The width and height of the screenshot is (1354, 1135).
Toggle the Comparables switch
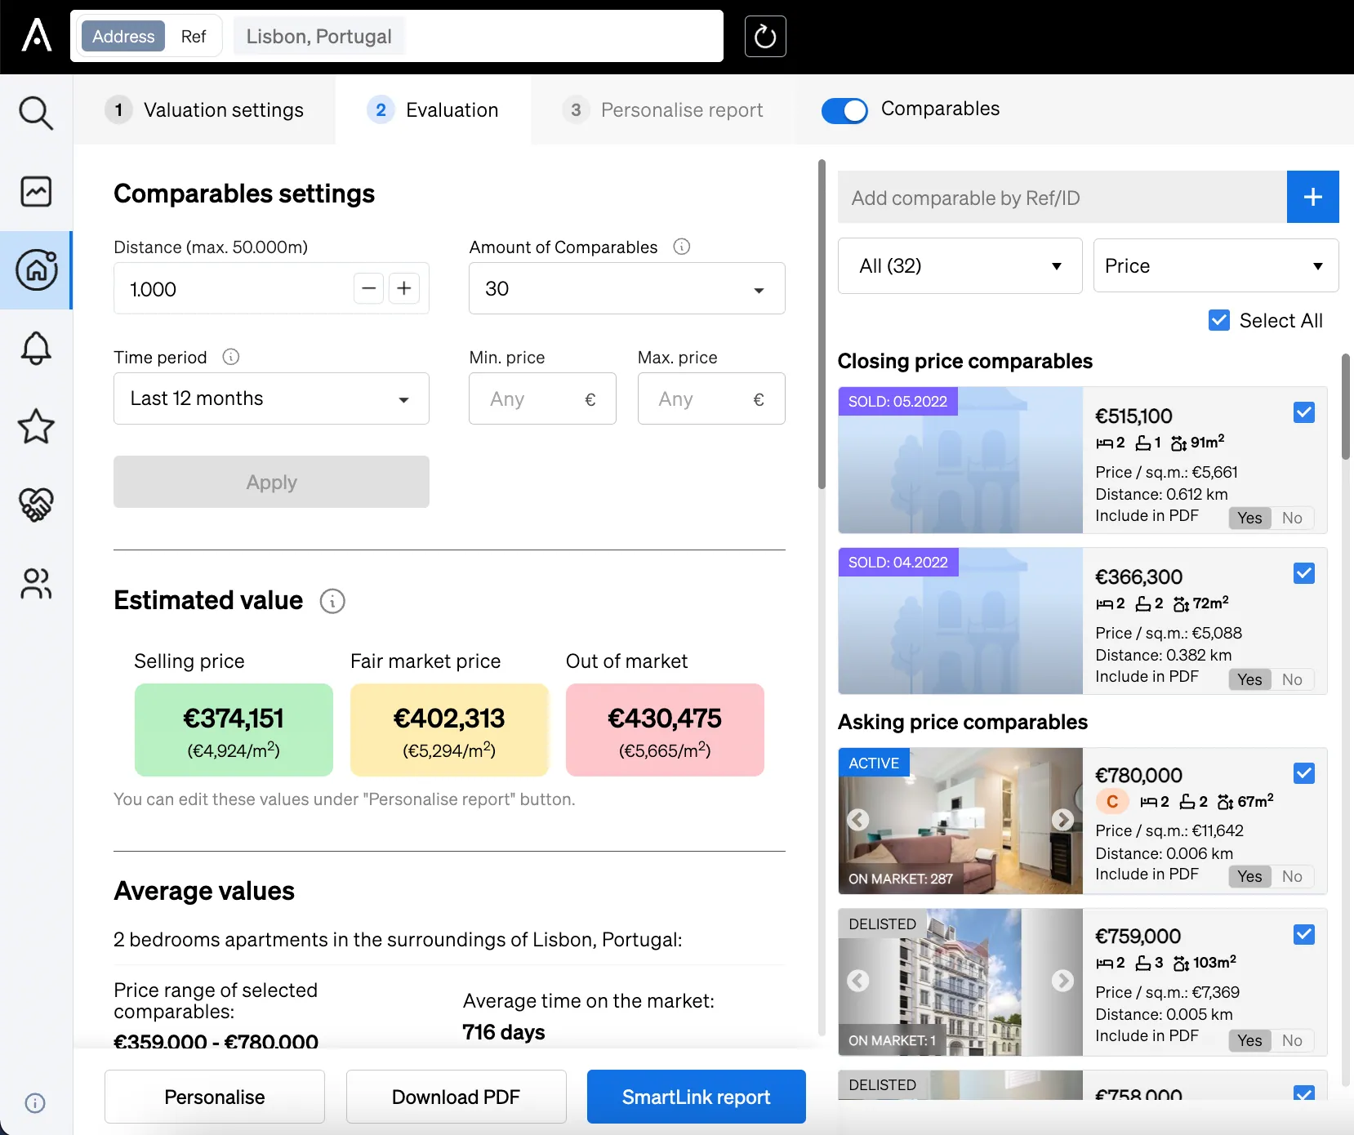844,110
